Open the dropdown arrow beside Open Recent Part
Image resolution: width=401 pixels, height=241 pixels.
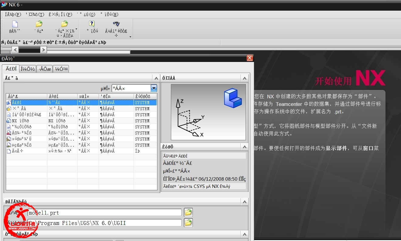click(x=76, y=29)
